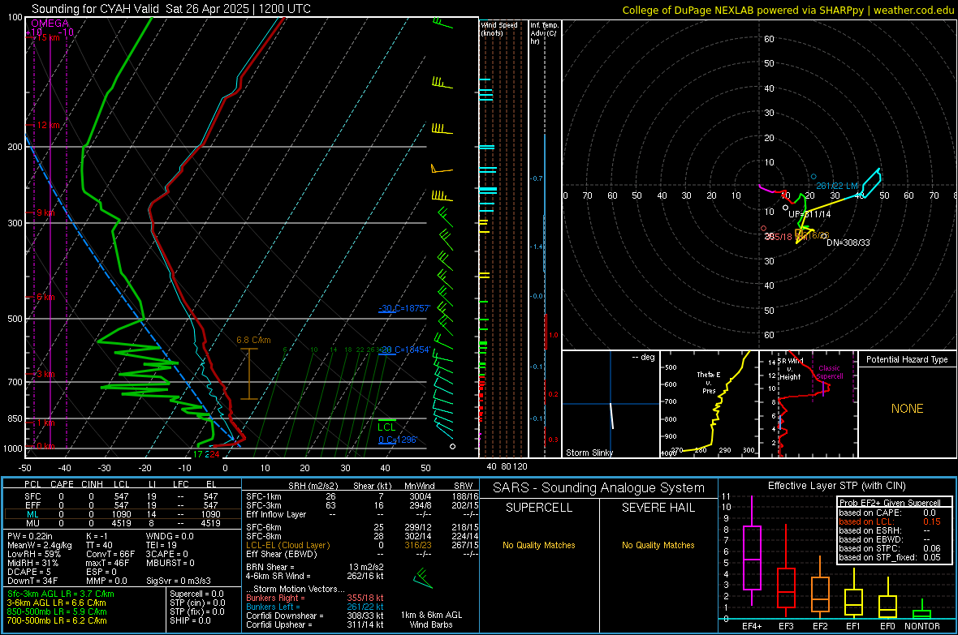Image resolution: width=958 pixels, height=635 pixels.
Task: Click the LowRH = 59% value
Action: pyautogui.click(x=34, y=555)
